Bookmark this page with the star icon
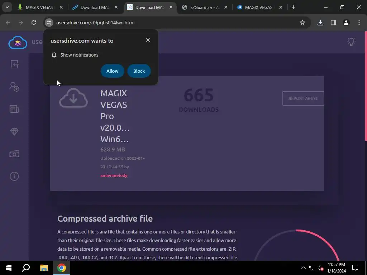Screen dimensions: 367x275 [302, 23]
